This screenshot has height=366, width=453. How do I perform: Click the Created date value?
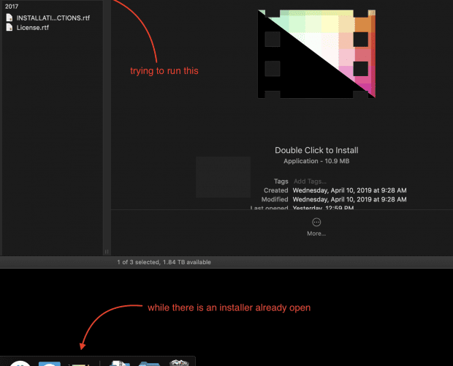(x=349, y=190)
